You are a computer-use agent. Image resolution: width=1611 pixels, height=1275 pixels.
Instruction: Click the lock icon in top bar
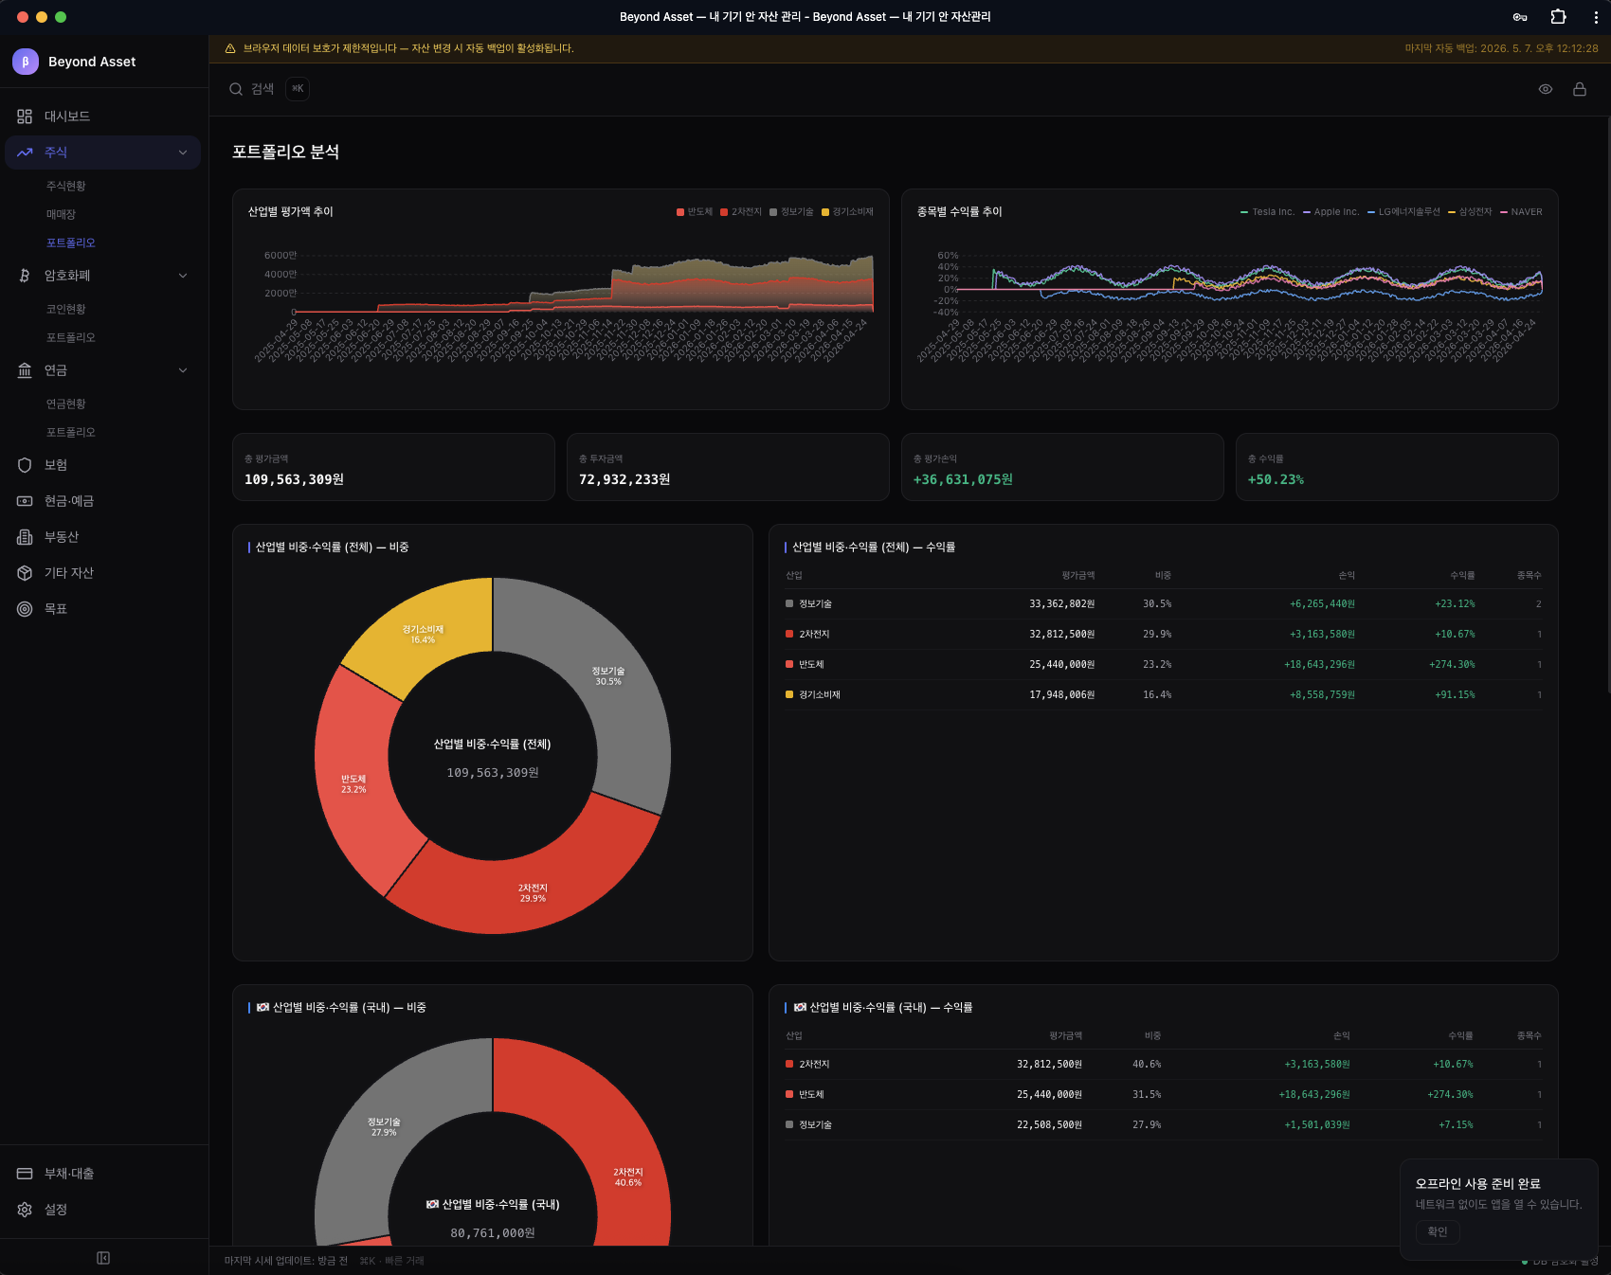1580,89
